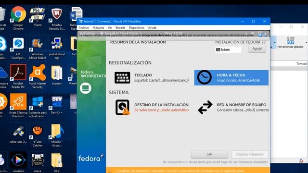Screen dimensions: 308x173
Task: Click the VirtualBox window title bar icon
Action: click(x=80, y=21)
